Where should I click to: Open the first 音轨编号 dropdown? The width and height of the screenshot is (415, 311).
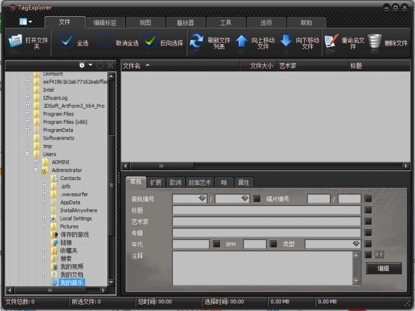(202, 199)
